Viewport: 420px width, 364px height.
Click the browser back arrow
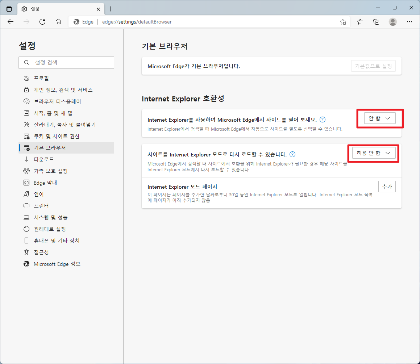click(11, 22)
